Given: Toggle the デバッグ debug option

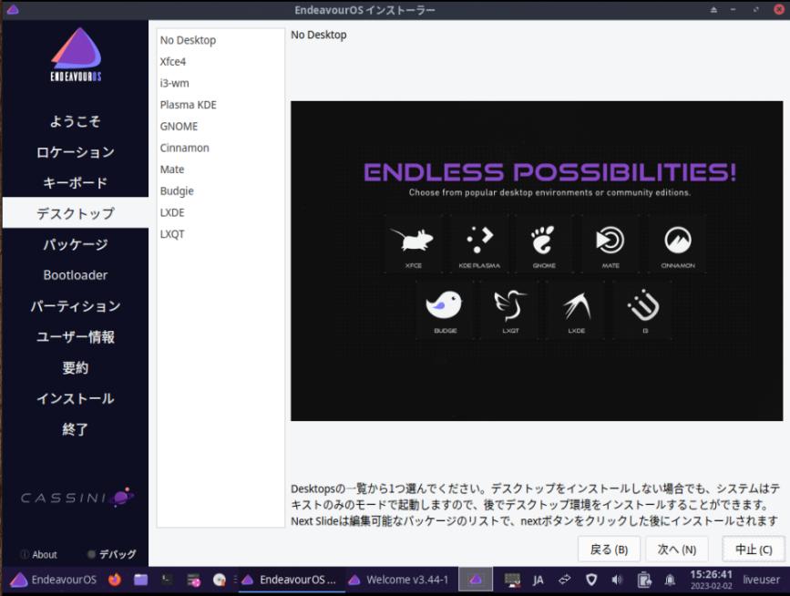Looking at the screenshot, I should 111,554.
